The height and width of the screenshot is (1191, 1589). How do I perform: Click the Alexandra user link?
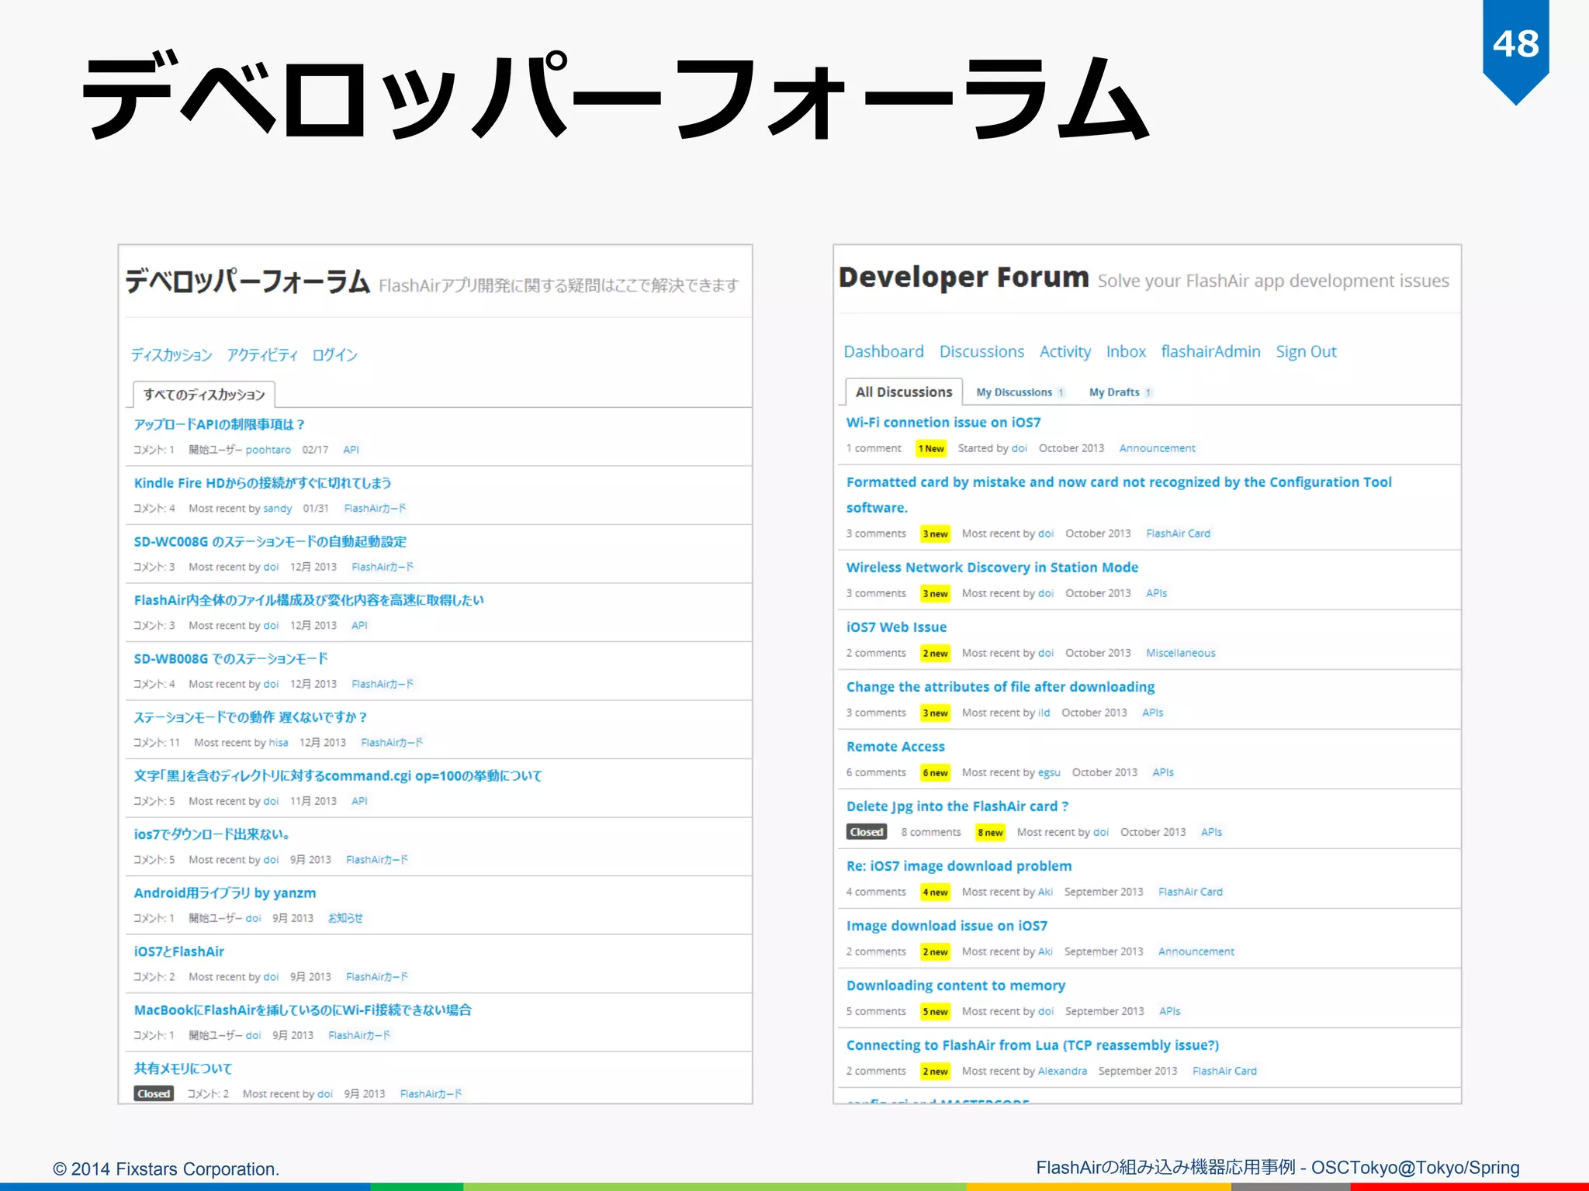(1062, 1071)
